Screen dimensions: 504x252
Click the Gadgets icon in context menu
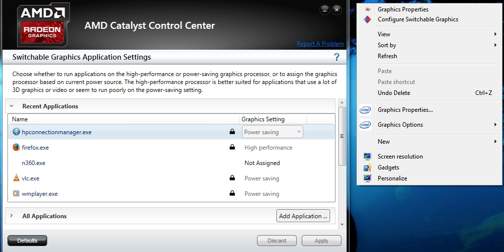367,168
